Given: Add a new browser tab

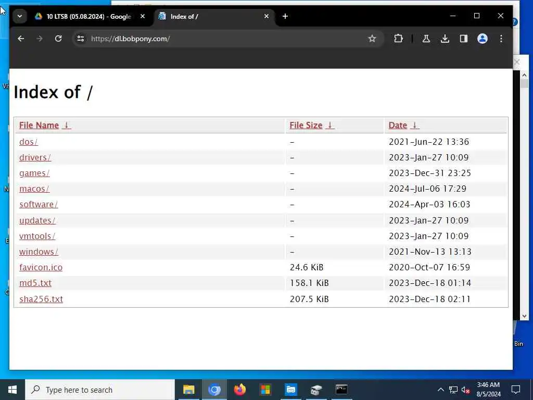Looking at the screenshot, I should coord(285,16).
